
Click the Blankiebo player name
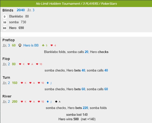[16, 16]
